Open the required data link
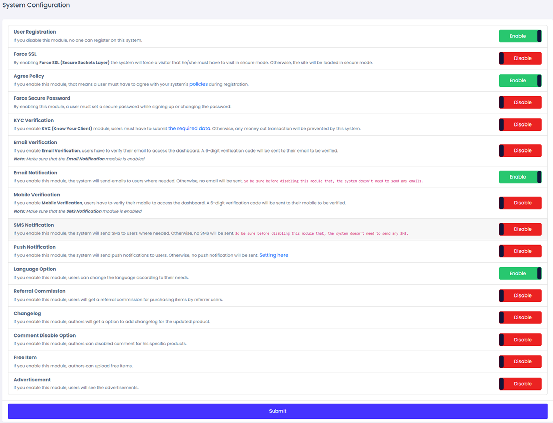 click(x=189, y=128)
